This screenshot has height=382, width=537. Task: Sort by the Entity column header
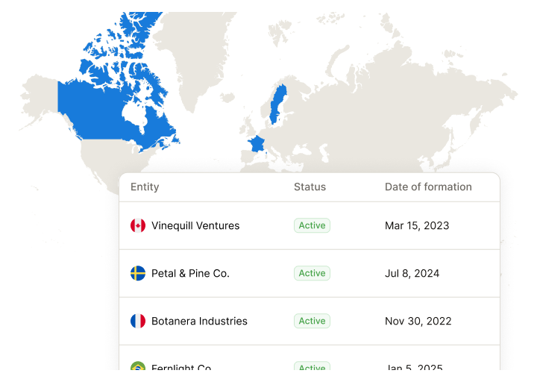tap(145, 187)
